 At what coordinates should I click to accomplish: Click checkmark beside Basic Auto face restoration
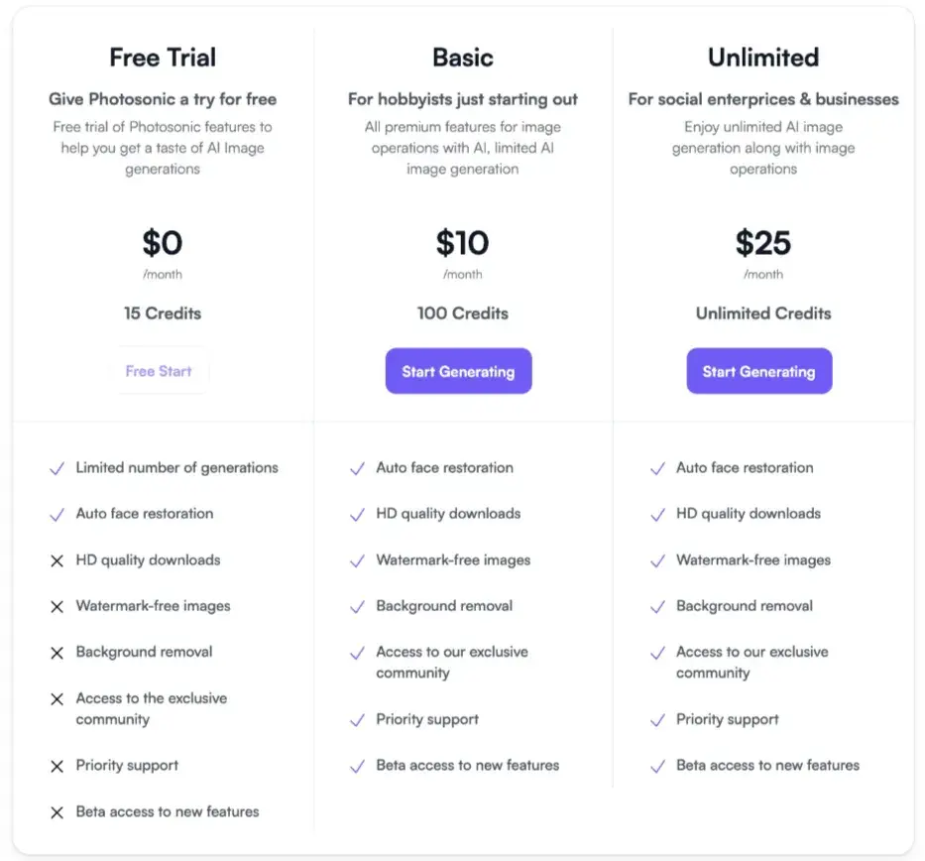click(358, 468)
